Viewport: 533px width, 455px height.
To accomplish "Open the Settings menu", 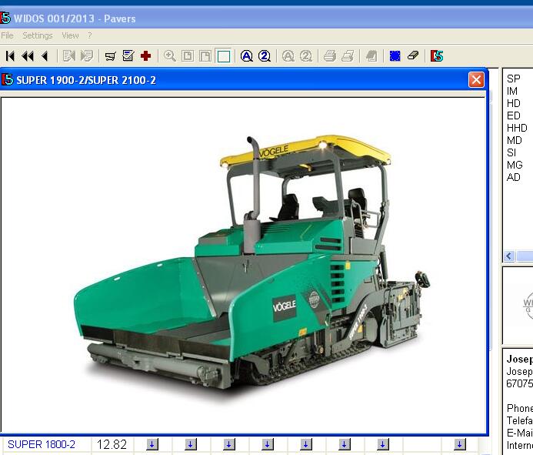I will (x=37, y=35).
